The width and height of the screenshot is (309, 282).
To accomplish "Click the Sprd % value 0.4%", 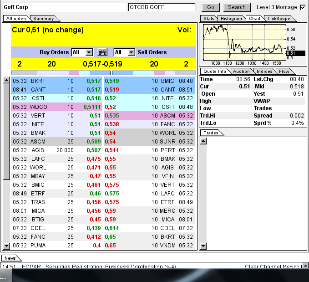I will [297, 123].
